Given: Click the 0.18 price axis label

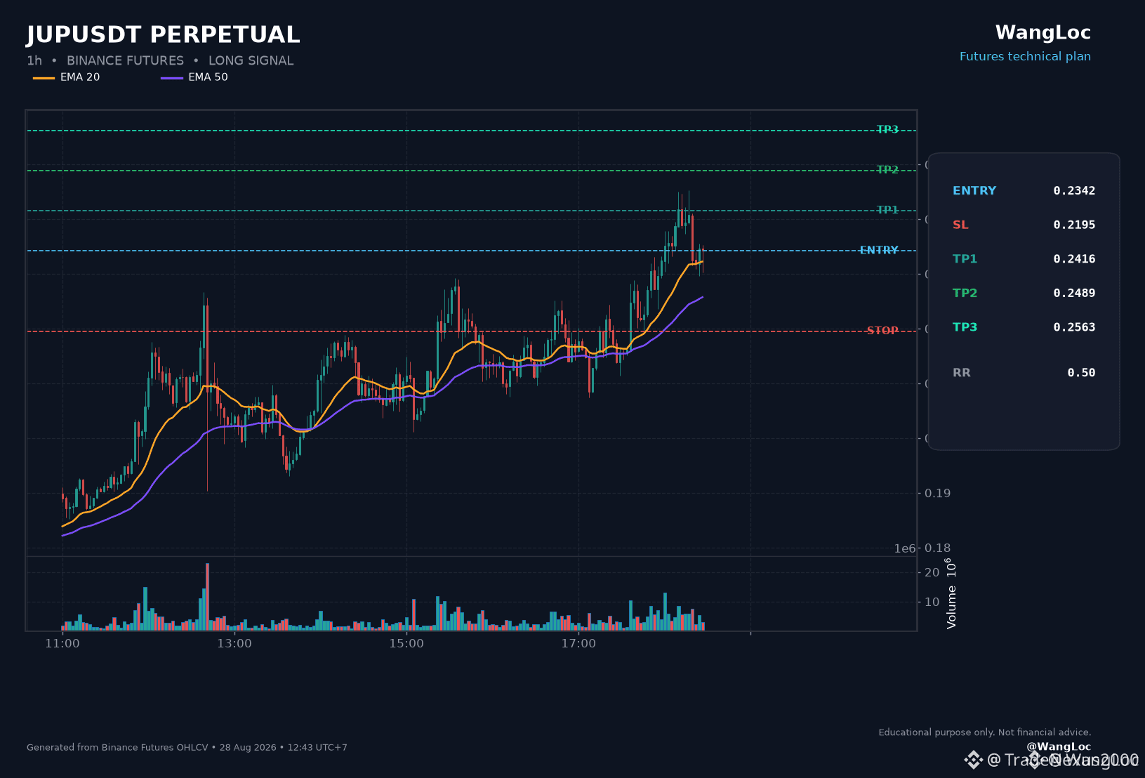Looking at the screenshot, I should pos(937,548).
